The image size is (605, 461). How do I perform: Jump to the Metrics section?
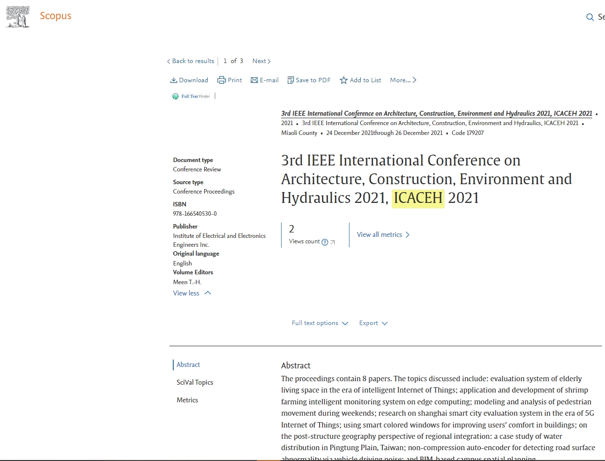pyautogui.click(x=187, y=400)
